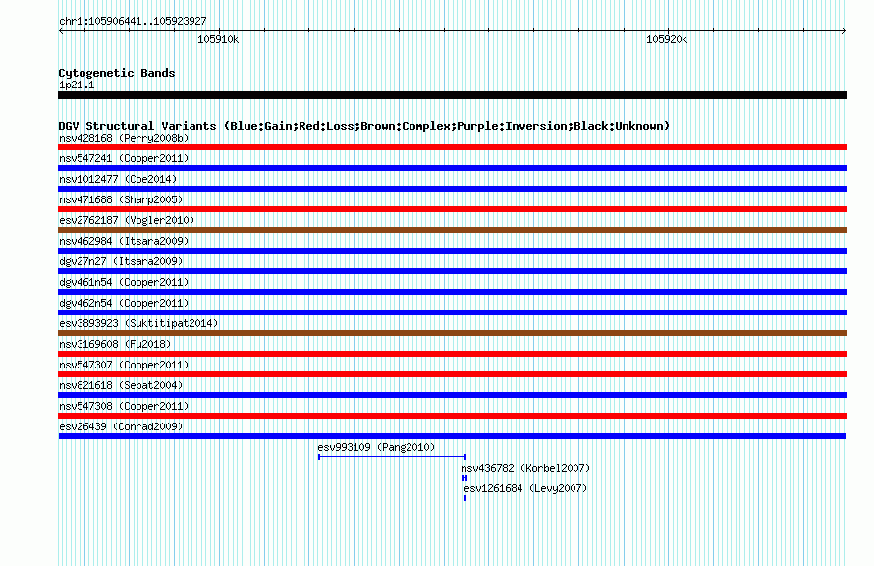Image resolution: width=874 pixels, height=566 pixels.
Task: Select the red nsv471688 loss bar
Action: pos(452,209)
